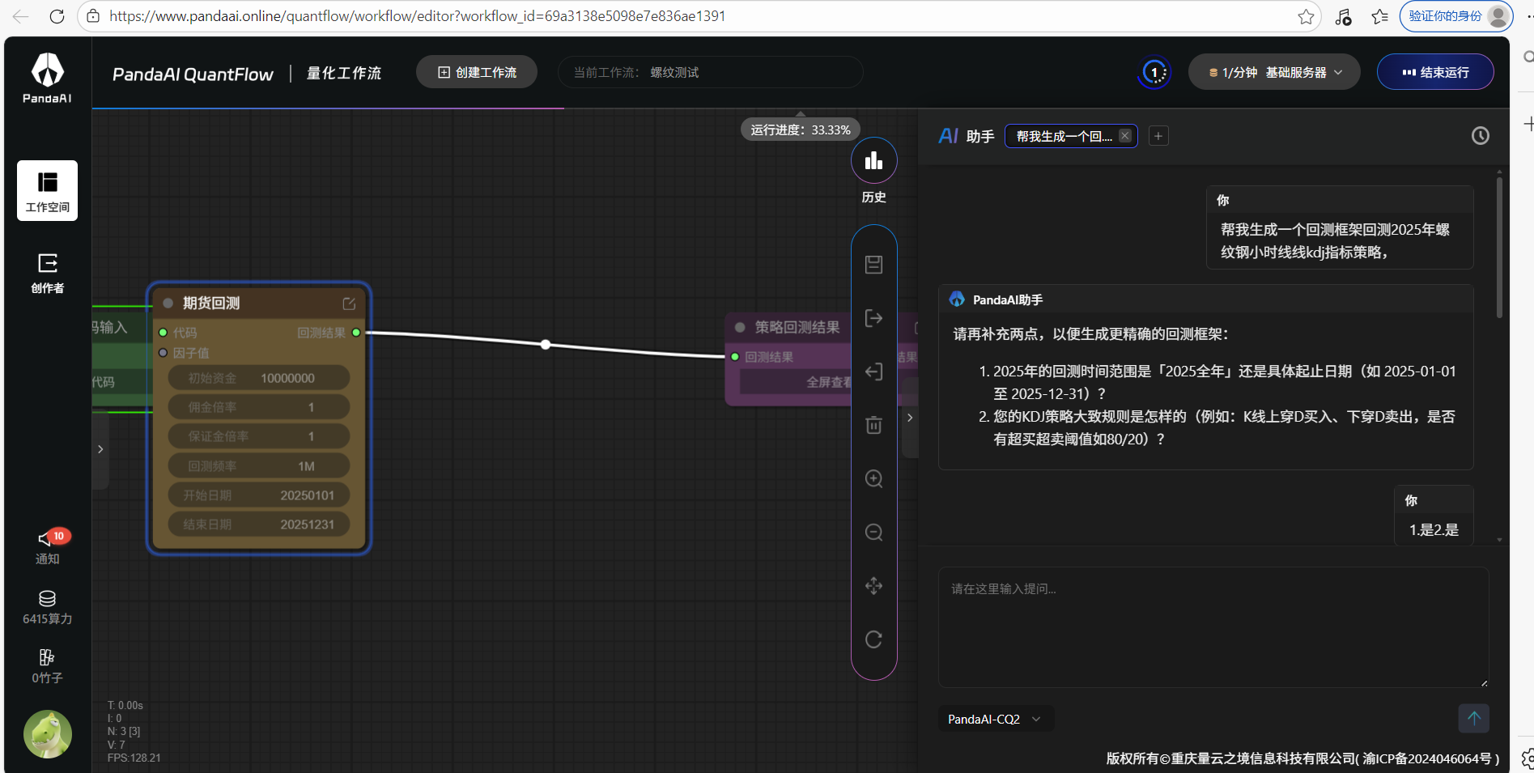The image size is (1534, 773).
Task: Click the 代码 input port on 期货回测
Action: tap(164, 333)
